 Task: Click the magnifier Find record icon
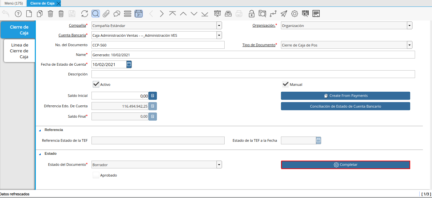click(x=96, y=14)
